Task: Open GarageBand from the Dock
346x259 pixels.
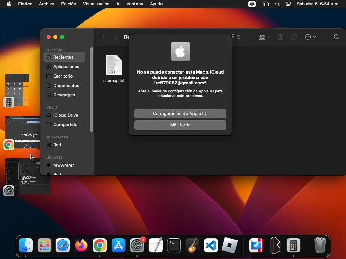Action: click(x=192, y=246)
